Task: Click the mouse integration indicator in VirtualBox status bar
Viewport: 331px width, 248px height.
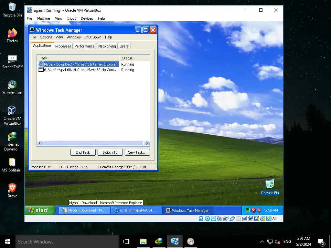Action: [x=262, y=219]
